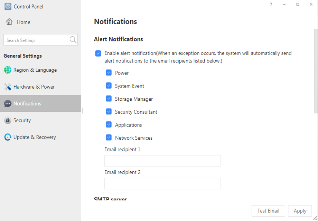318x221 pixels.
Task: Open Update & Recovery clock icon
Action: pyautogui.click(x=8, y=137)
